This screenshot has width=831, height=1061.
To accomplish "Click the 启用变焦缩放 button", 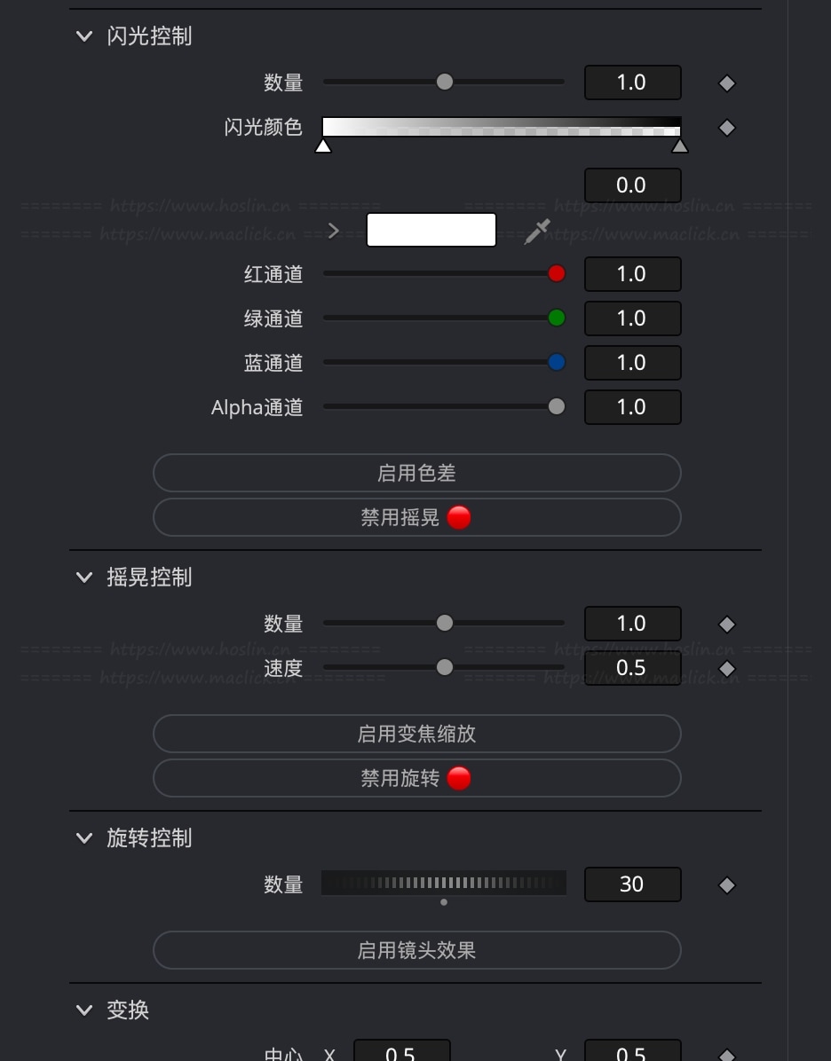I will coord(416,735).
